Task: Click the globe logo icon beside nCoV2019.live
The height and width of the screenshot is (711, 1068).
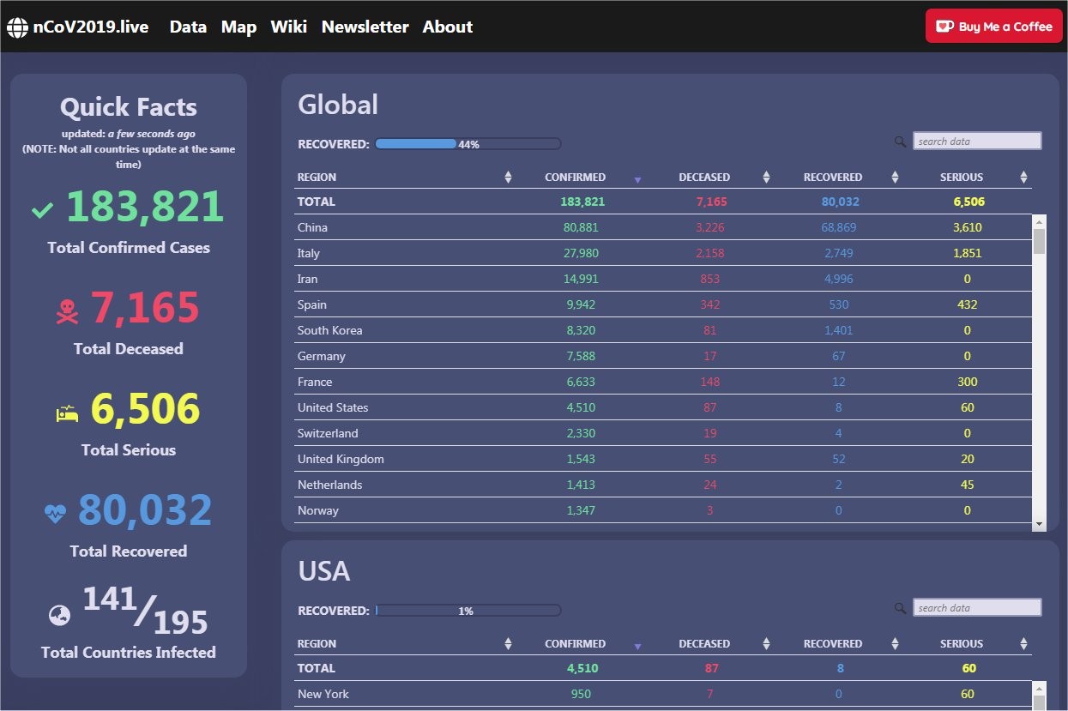Action: click(x=17, y=27)
